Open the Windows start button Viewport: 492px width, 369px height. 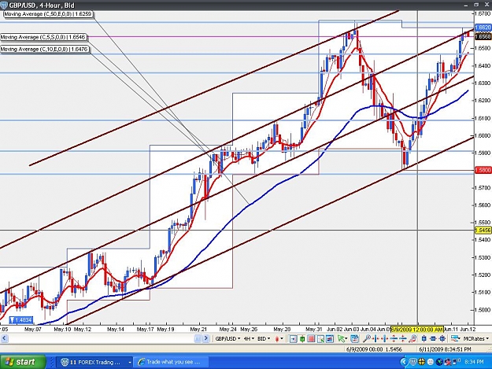pyautogui.click(x=23, y=362)
